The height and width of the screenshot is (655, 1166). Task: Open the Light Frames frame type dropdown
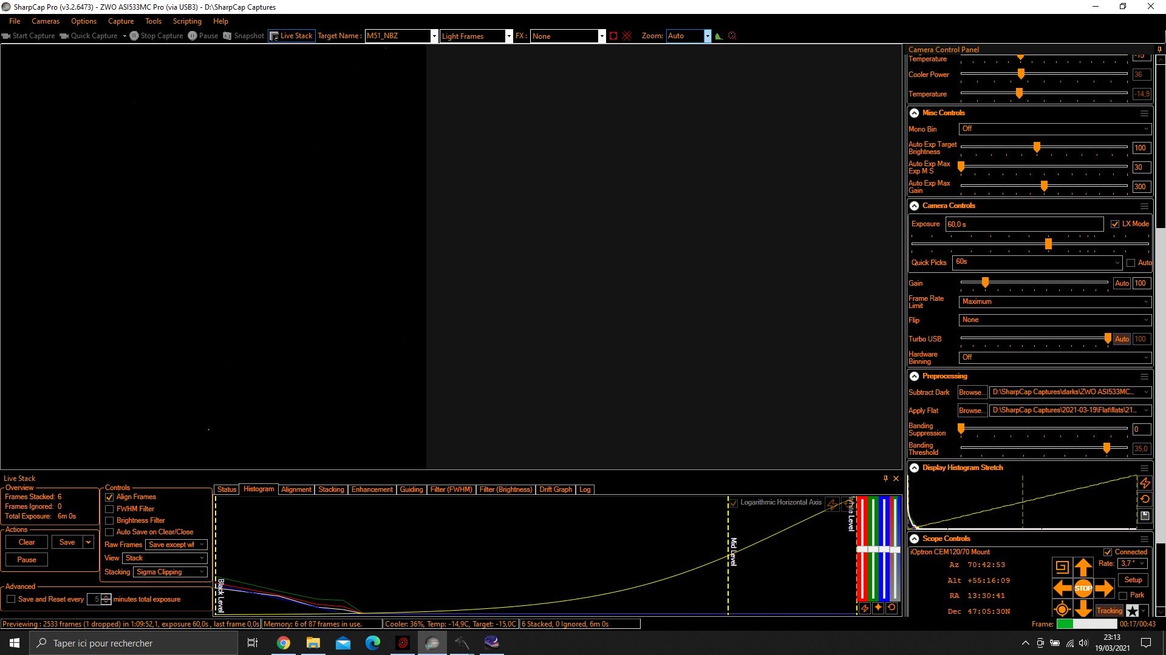(477, 36)
